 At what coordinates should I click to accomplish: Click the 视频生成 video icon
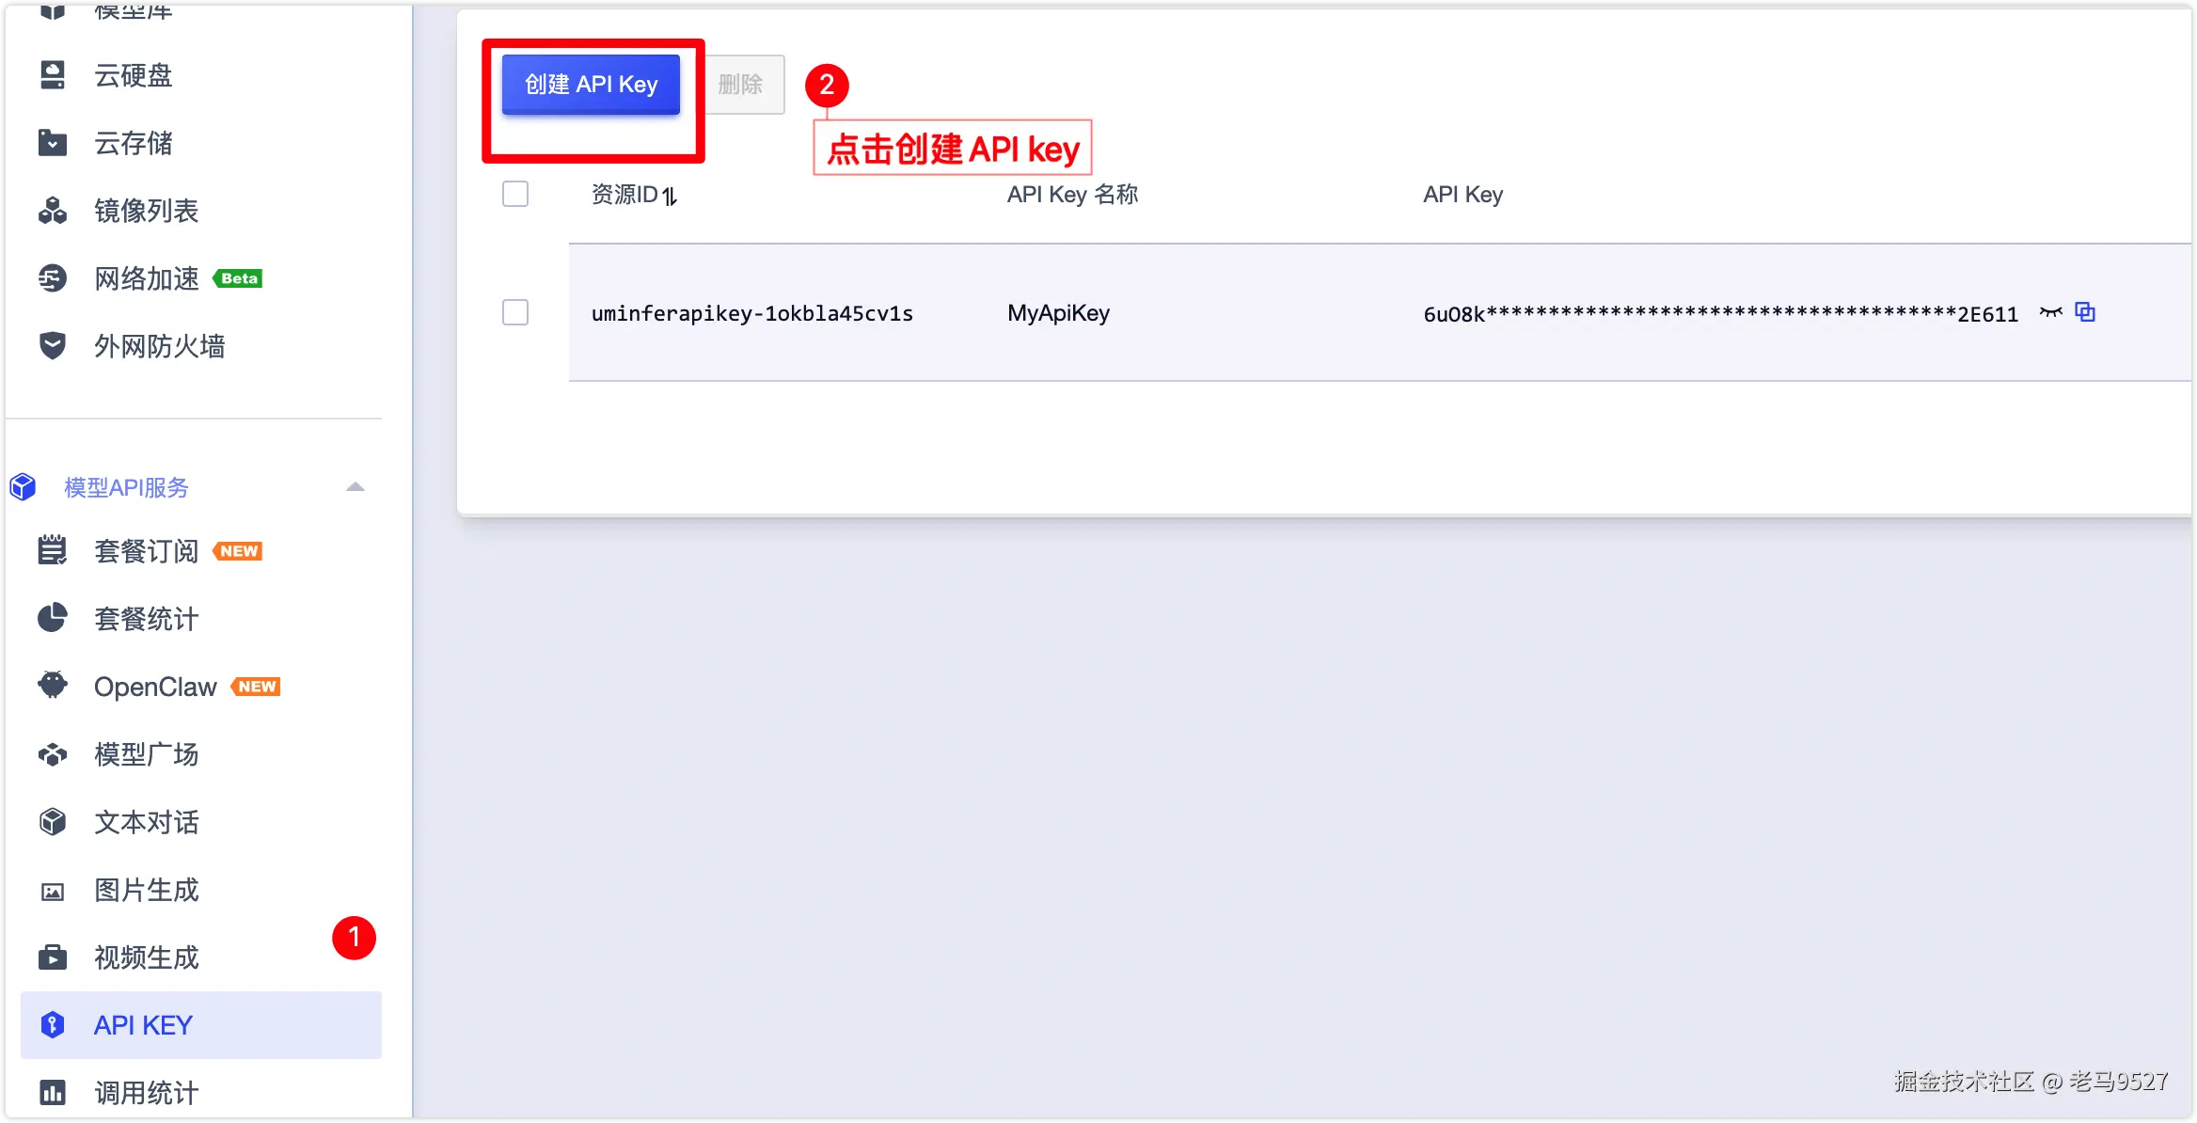(x=53, y=957)
